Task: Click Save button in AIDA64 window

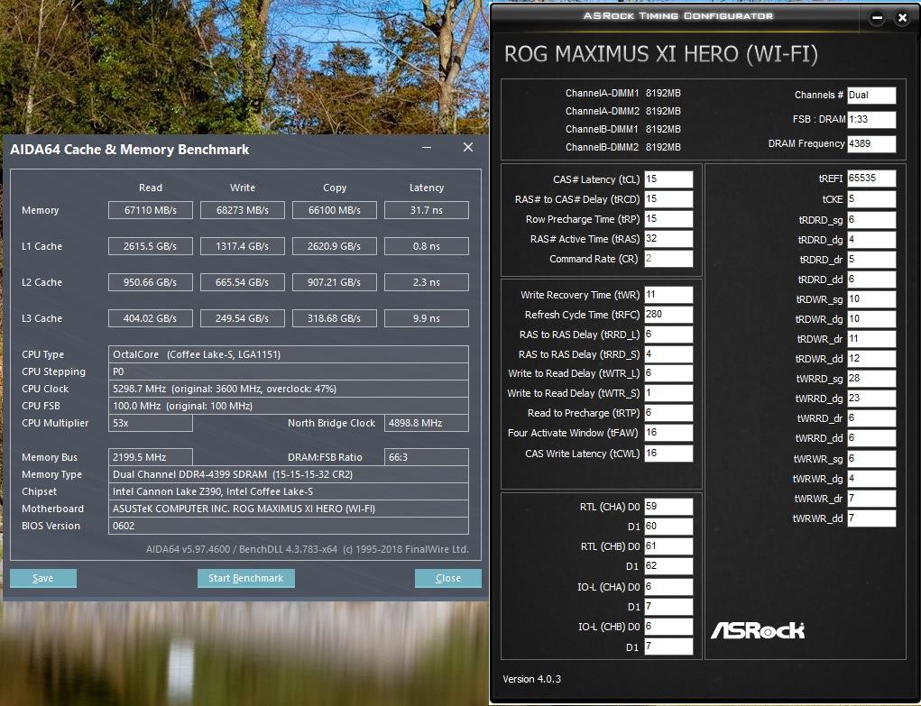Action: click(43, 578)
